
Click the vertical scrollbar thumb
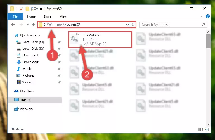[x=208, y=41]
